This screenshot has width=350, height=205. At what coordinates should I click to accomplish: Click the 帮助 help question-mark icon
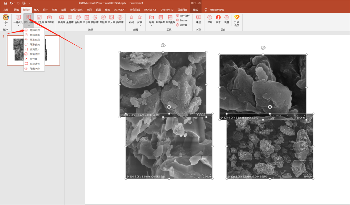pyautogui.click(x=210, y=17)
